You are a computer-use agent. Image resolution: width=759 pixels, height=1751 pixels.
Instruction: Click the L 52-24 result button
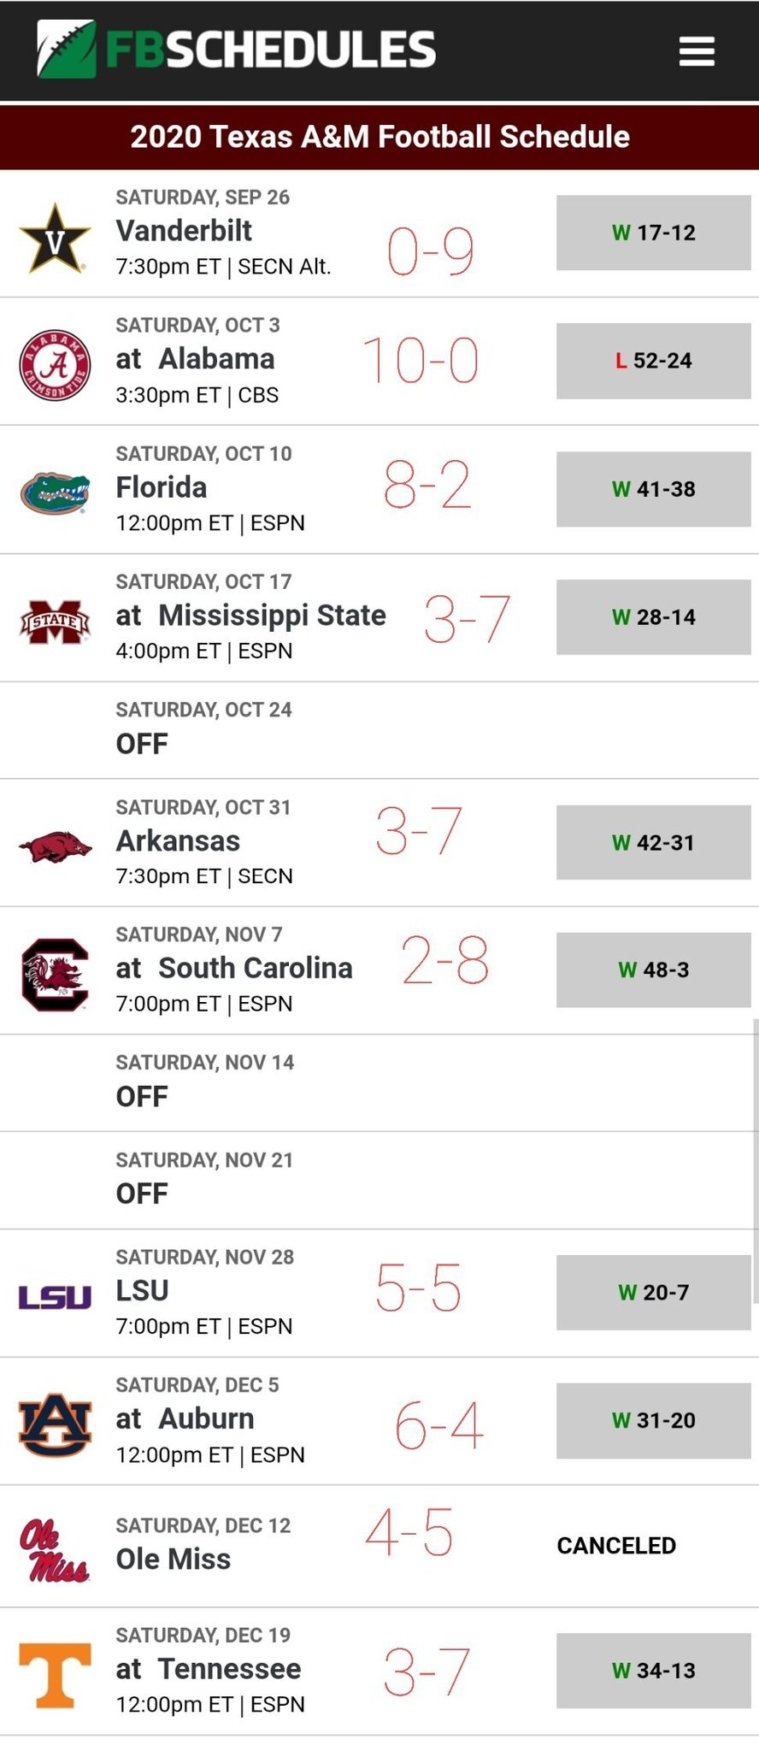[653, 361]
